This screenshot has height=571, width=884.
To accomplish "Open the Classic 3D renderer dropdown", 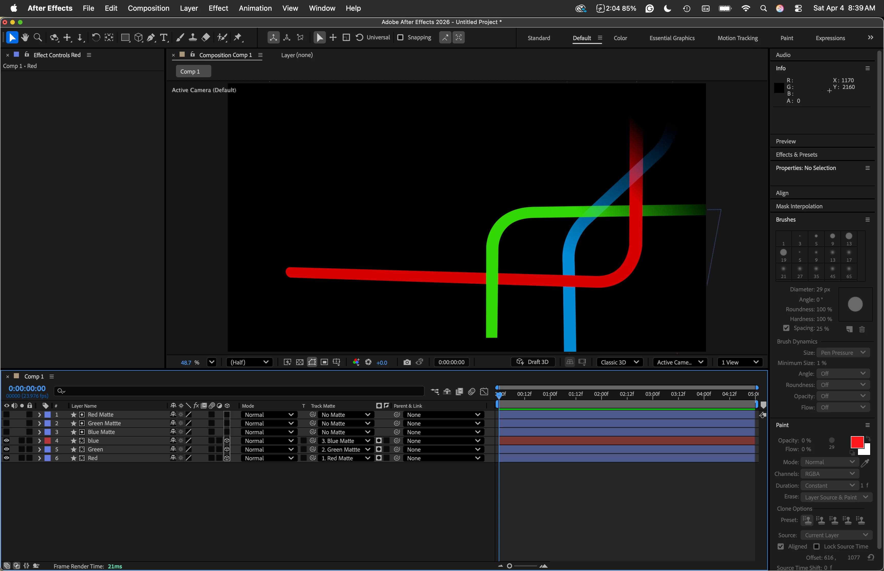I will coord(620,362).
